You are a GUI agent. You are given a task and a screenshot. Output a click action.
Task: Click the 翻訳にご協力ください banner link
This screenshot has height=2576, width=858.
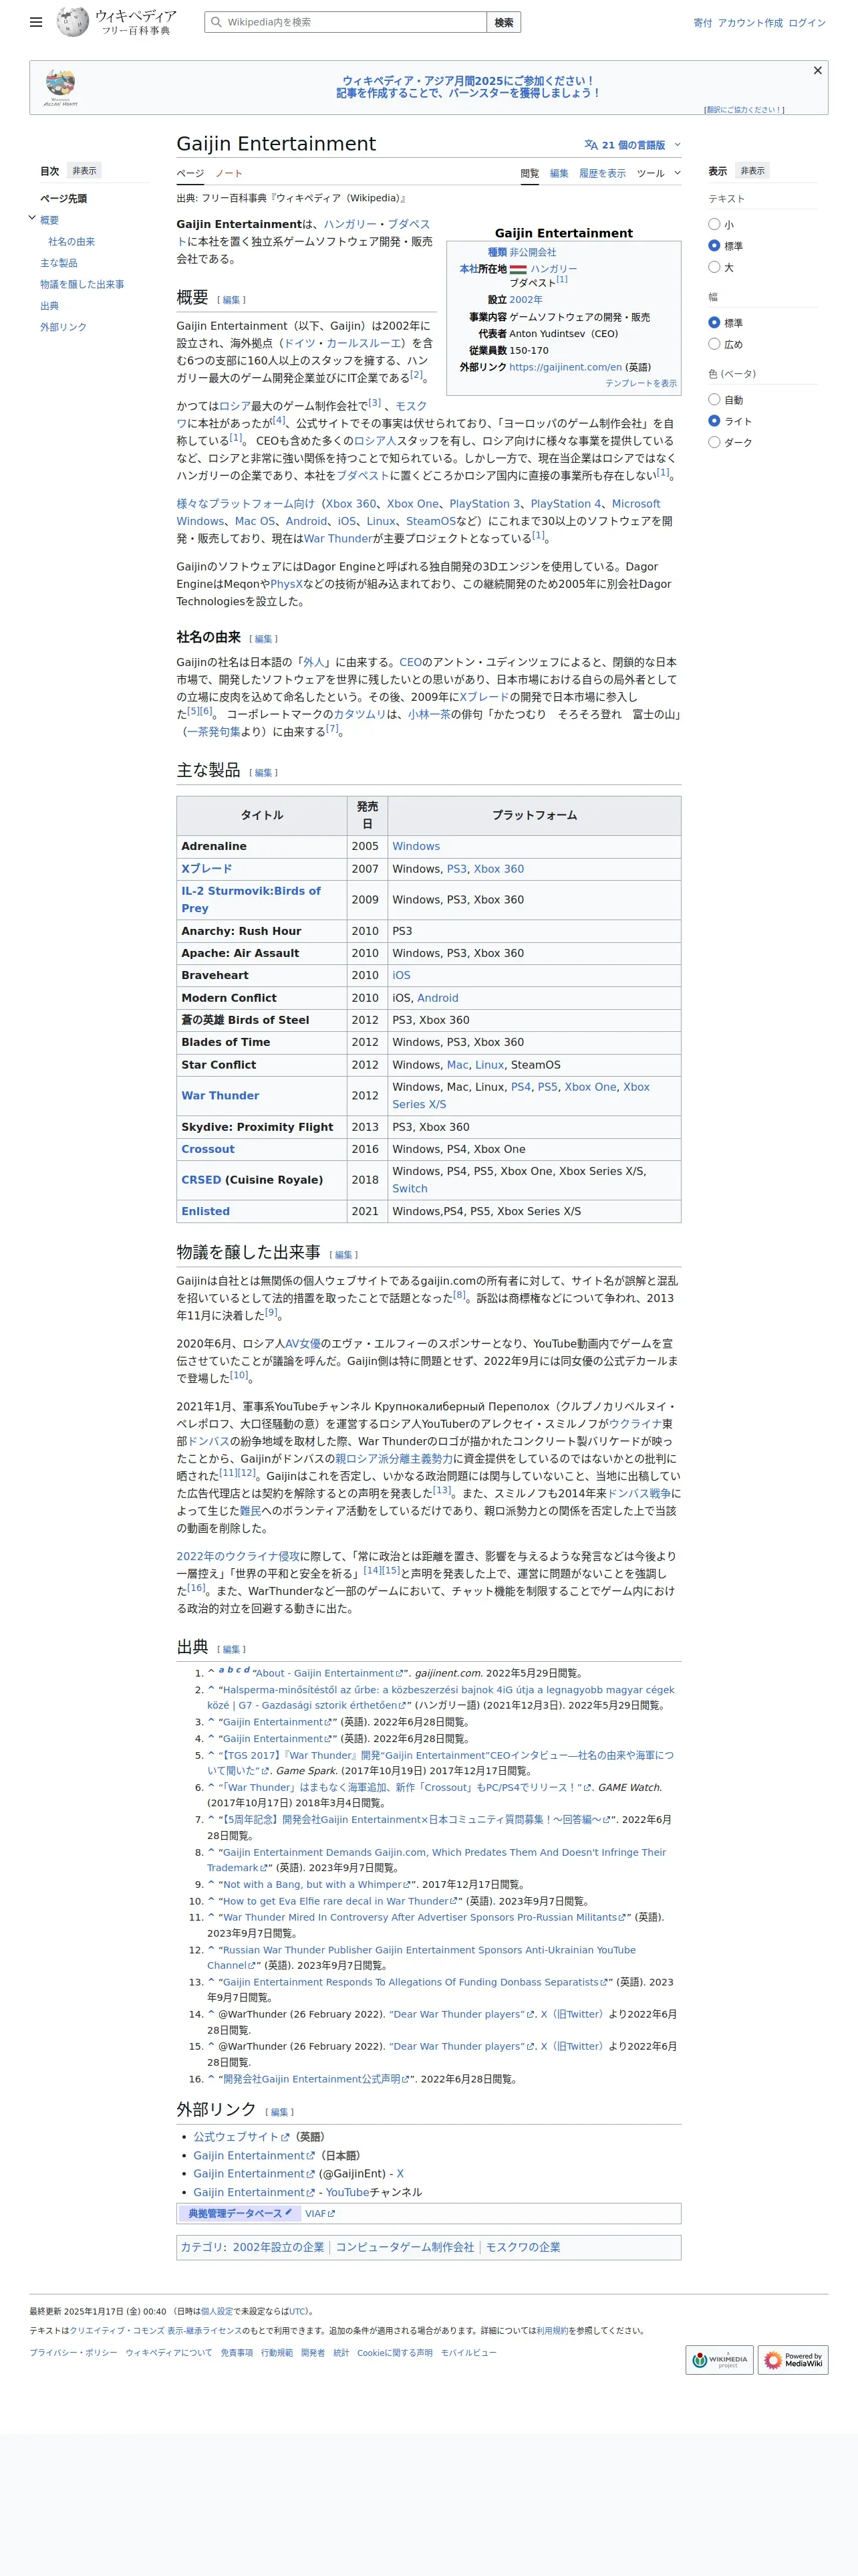pos(743,110)
